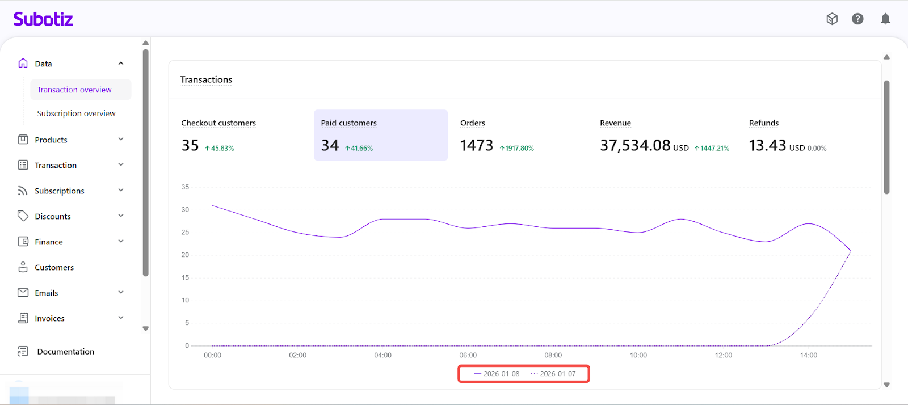Go to Customers page
This screenshot has height=405, width=908.
[54, 267]
